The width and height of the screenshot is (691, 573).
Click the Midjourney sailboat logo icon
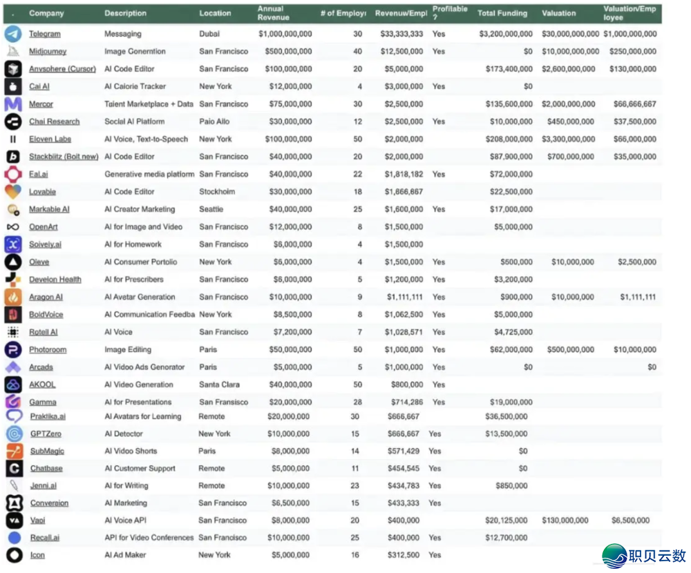(13, 52)
